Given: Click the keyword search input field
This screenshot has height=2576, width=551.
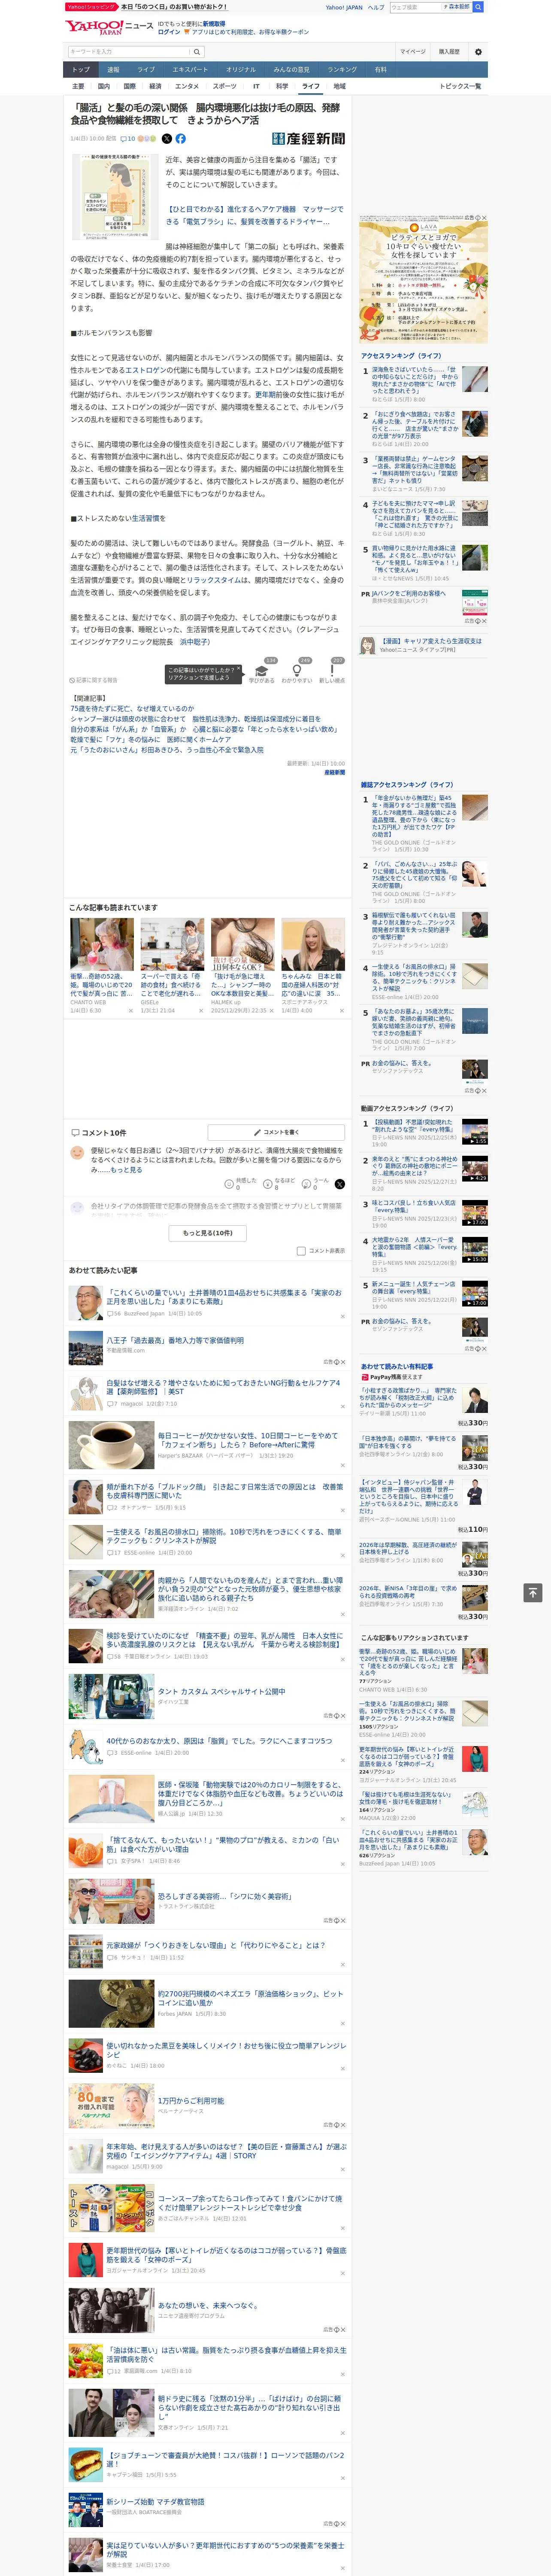Looking at the screenshot, I should pos(129,51).
